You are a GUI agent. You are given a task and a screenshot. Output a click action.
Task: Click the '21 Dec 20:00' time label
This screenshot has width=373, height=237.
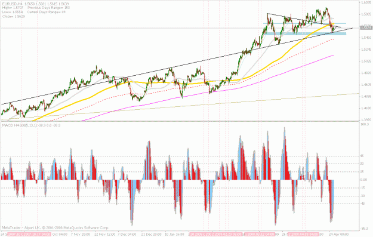[x=152, y=235]
